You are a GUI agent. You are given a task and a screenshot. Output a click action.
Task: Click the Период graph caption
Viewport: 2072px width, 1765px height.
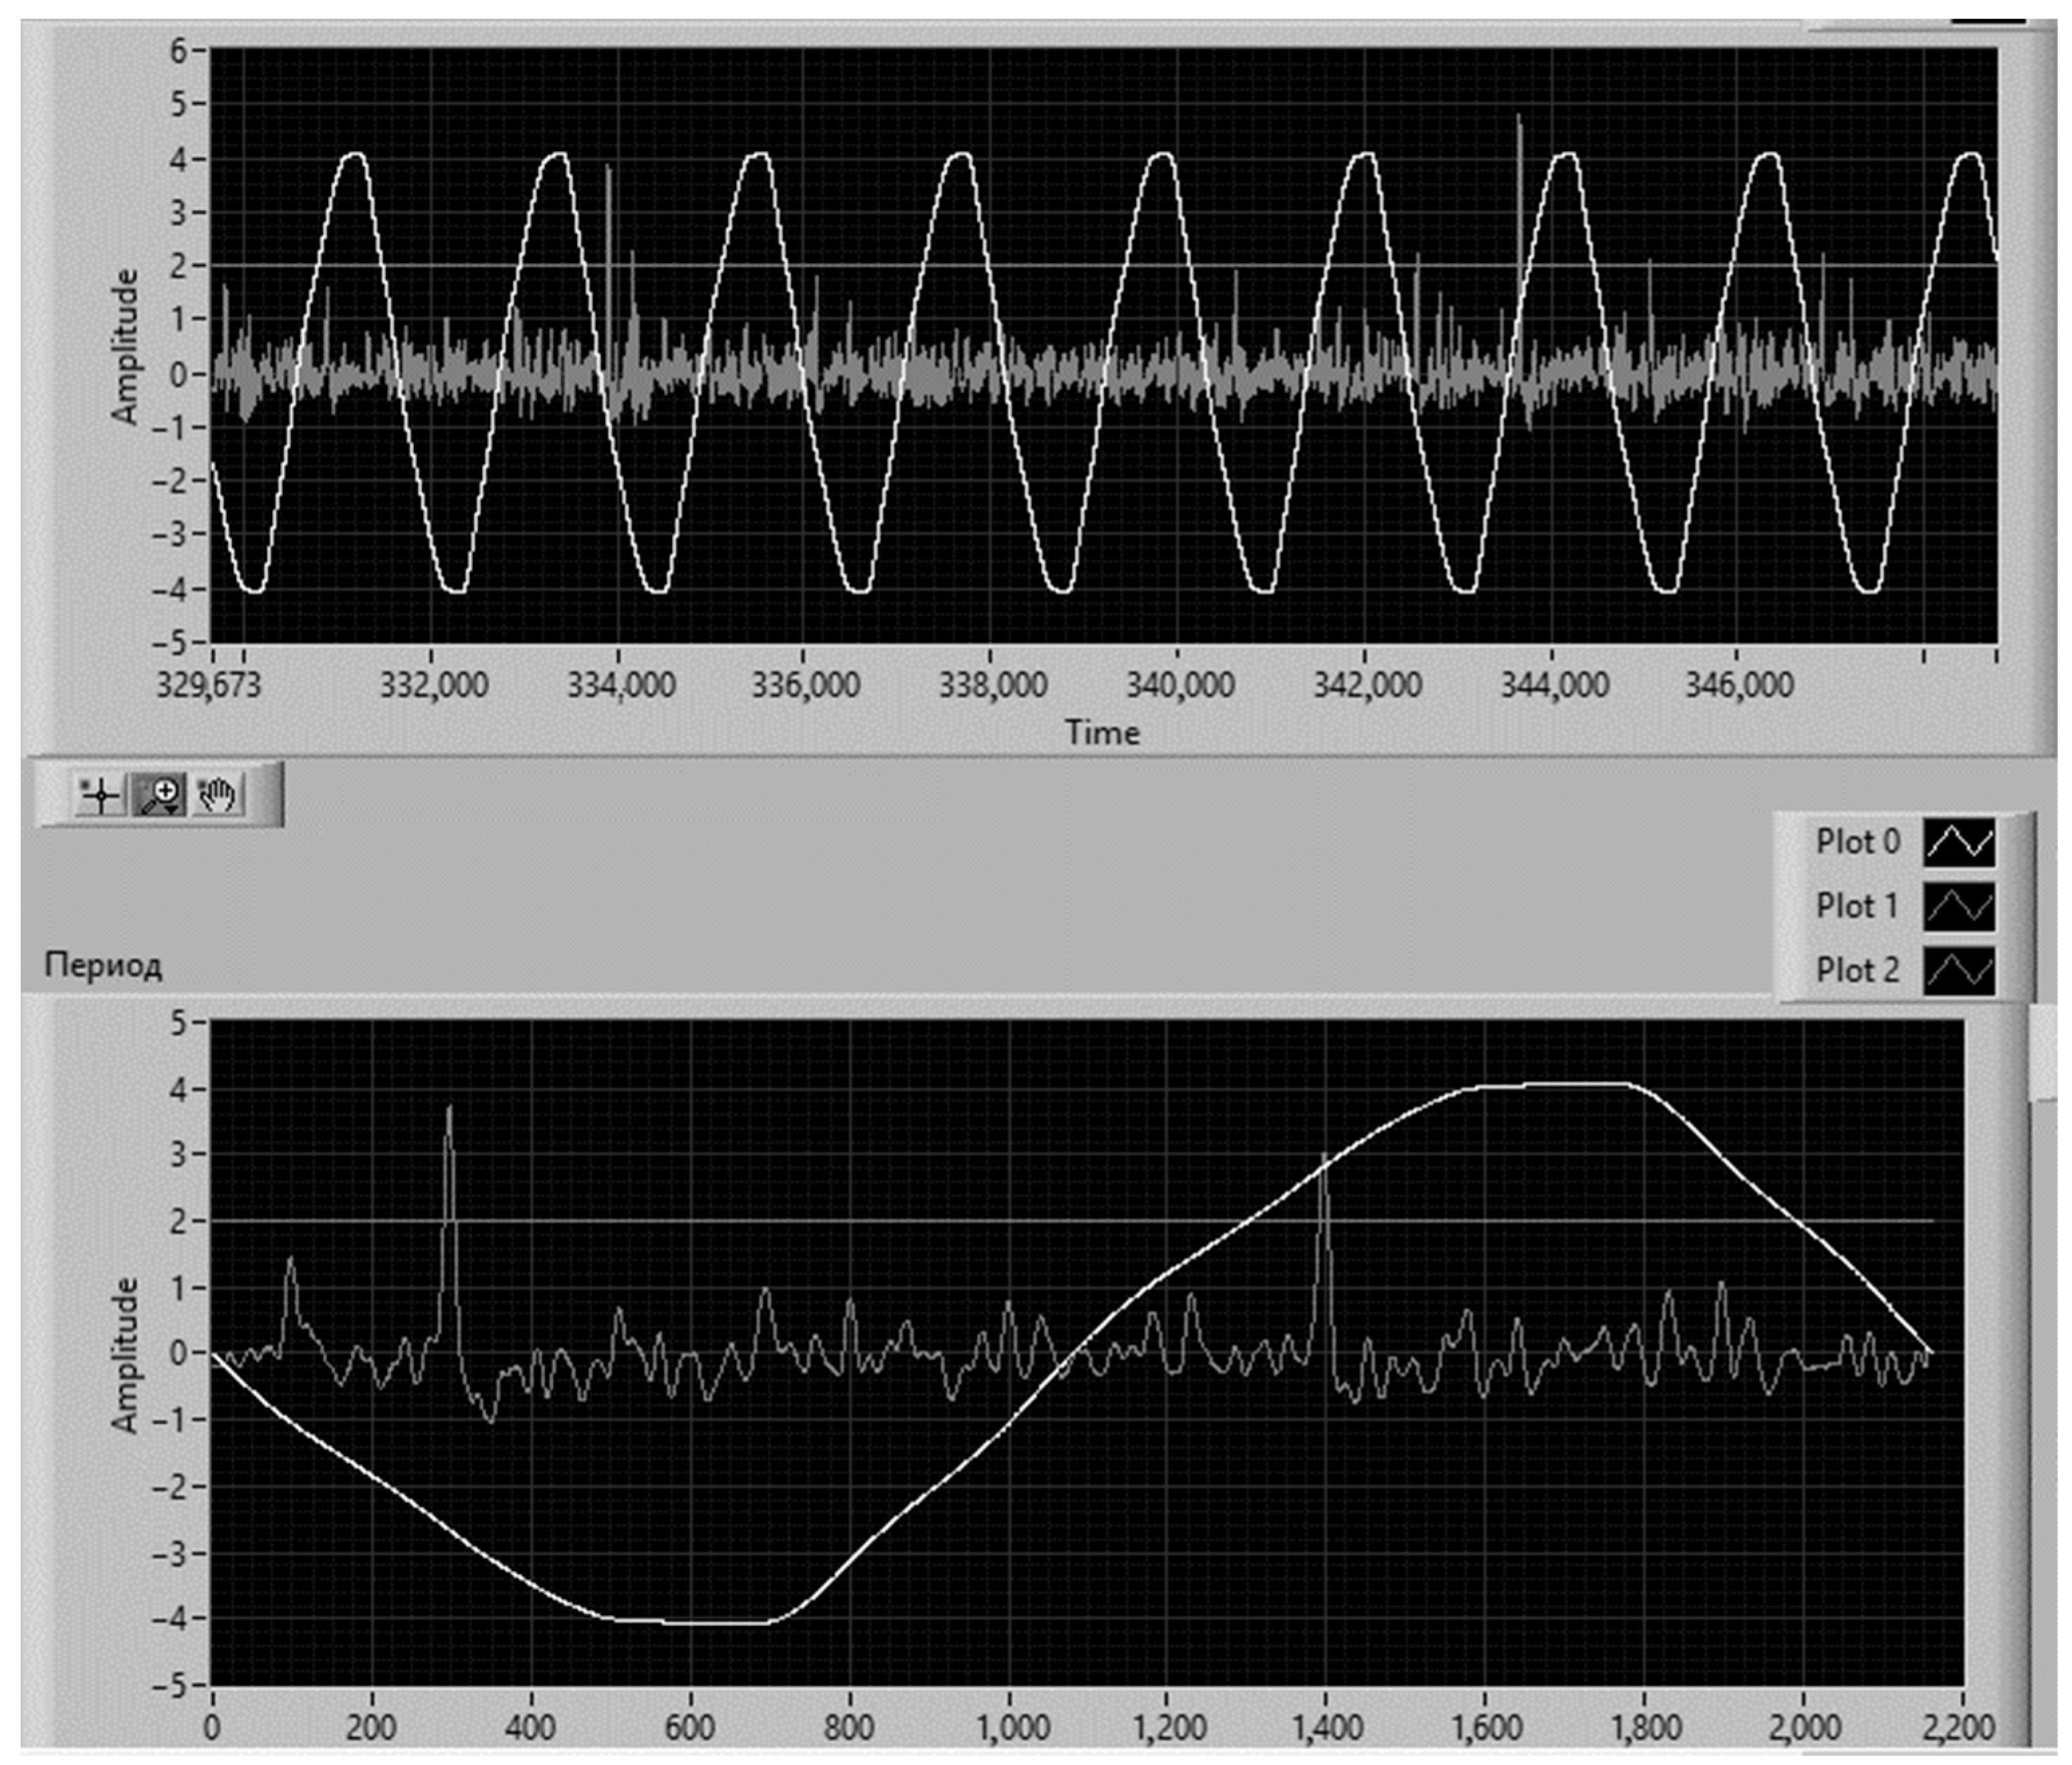pyautogui.click(x=103, y=966)
